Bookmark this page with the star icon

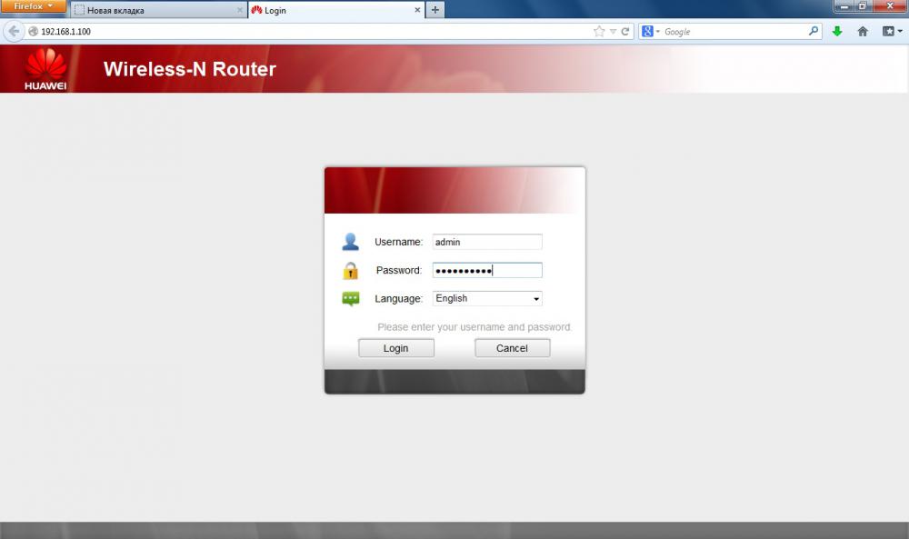pos(599,31)
